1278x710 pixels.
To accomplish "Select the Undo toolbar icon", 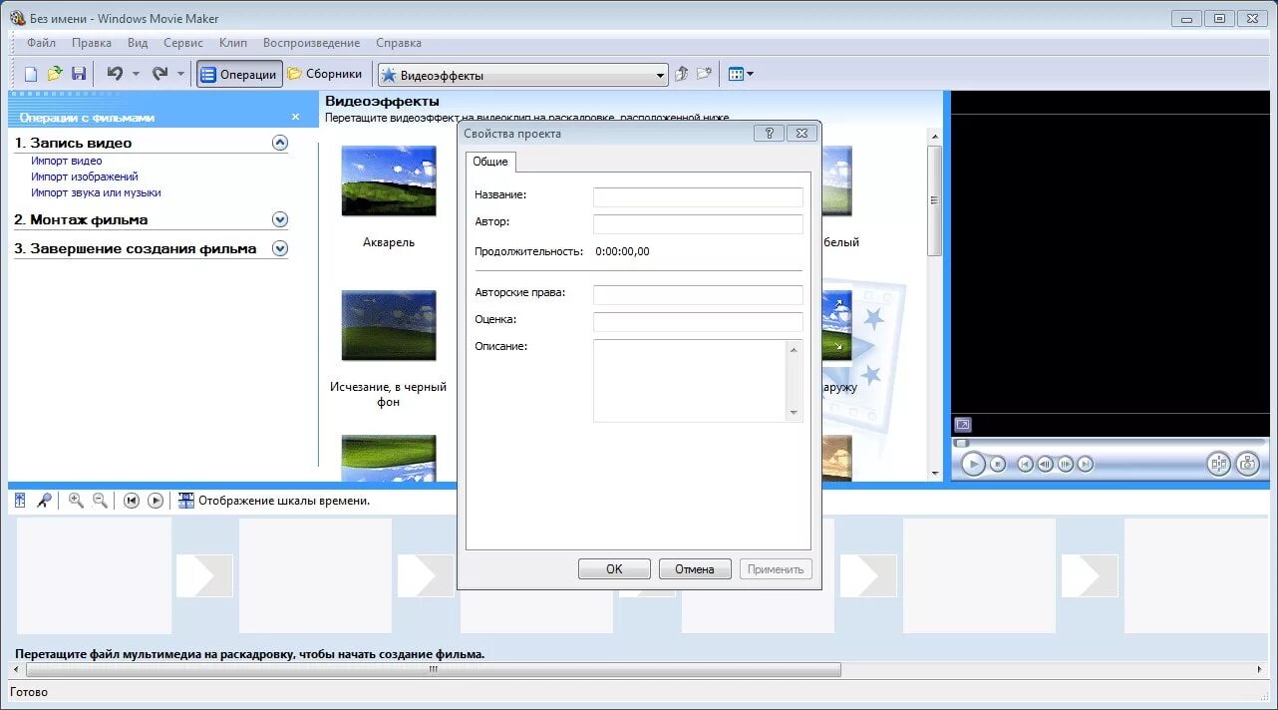I will point(117,73).
